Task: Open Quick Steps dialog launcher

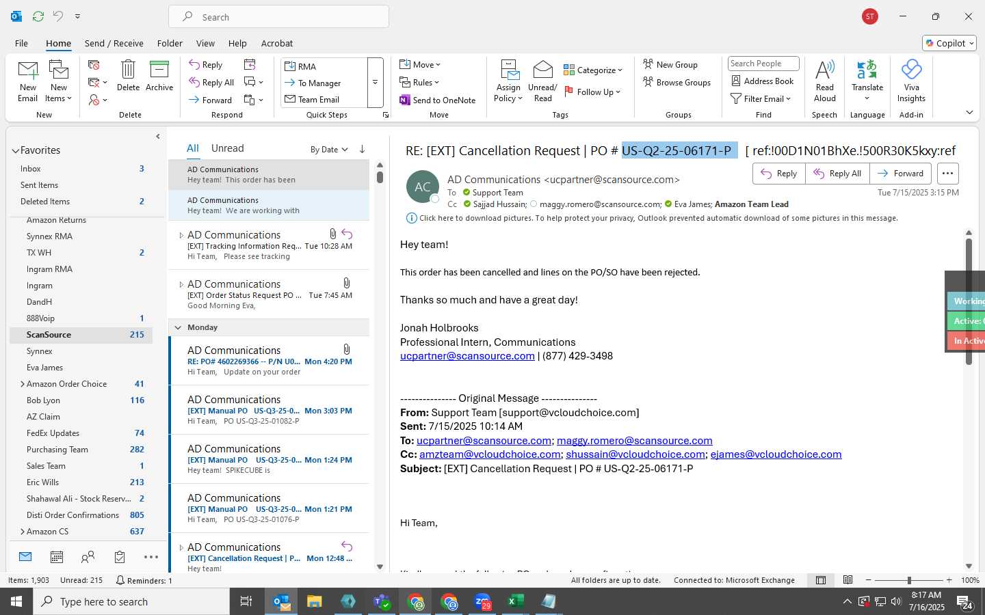Action: coord(386,115)
